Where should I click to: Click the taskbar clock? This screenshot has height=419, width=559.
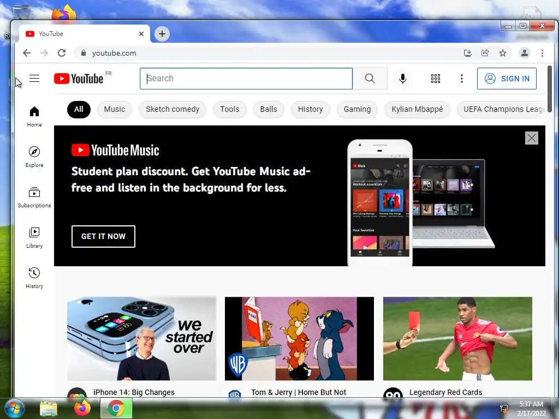point(531,408)
